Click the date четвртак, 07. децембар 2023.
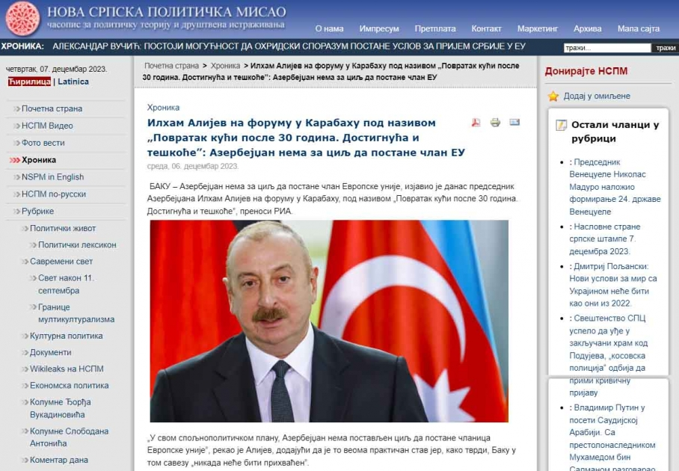 pyautogui.click(x=56, y=70)
